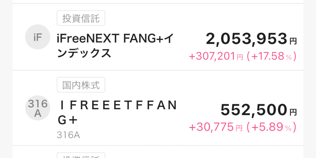Select the 国内株式 category tag

81,85
